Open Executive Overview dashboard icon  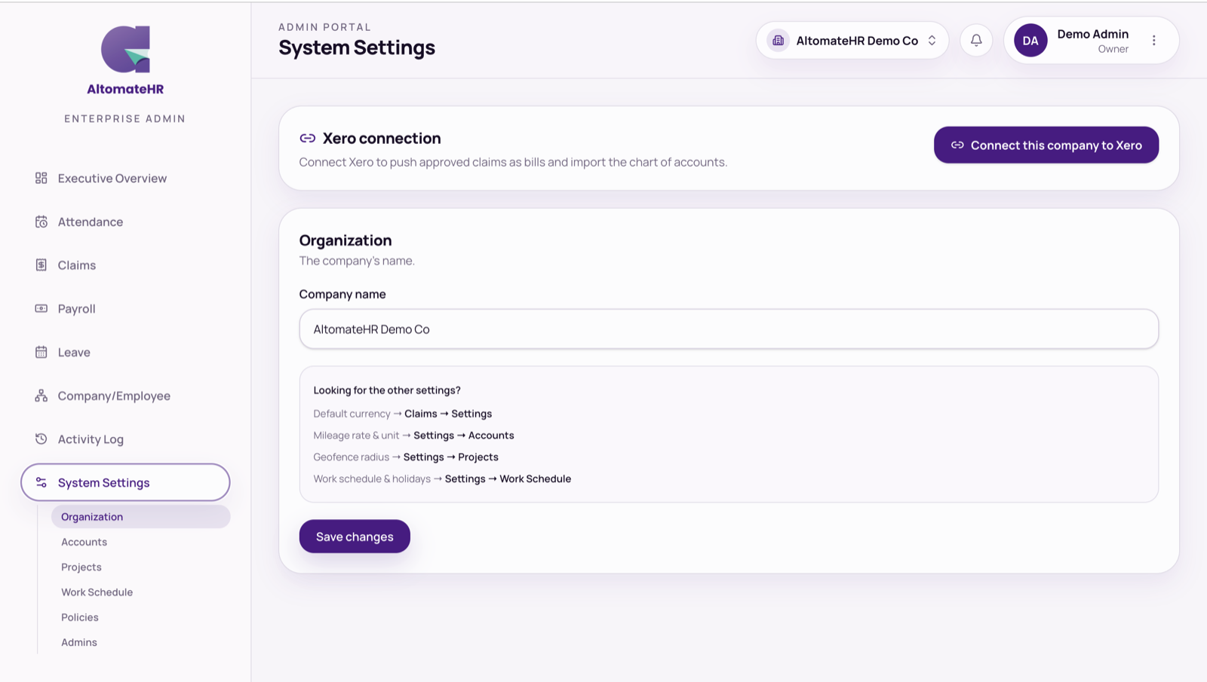pos(41,179)
